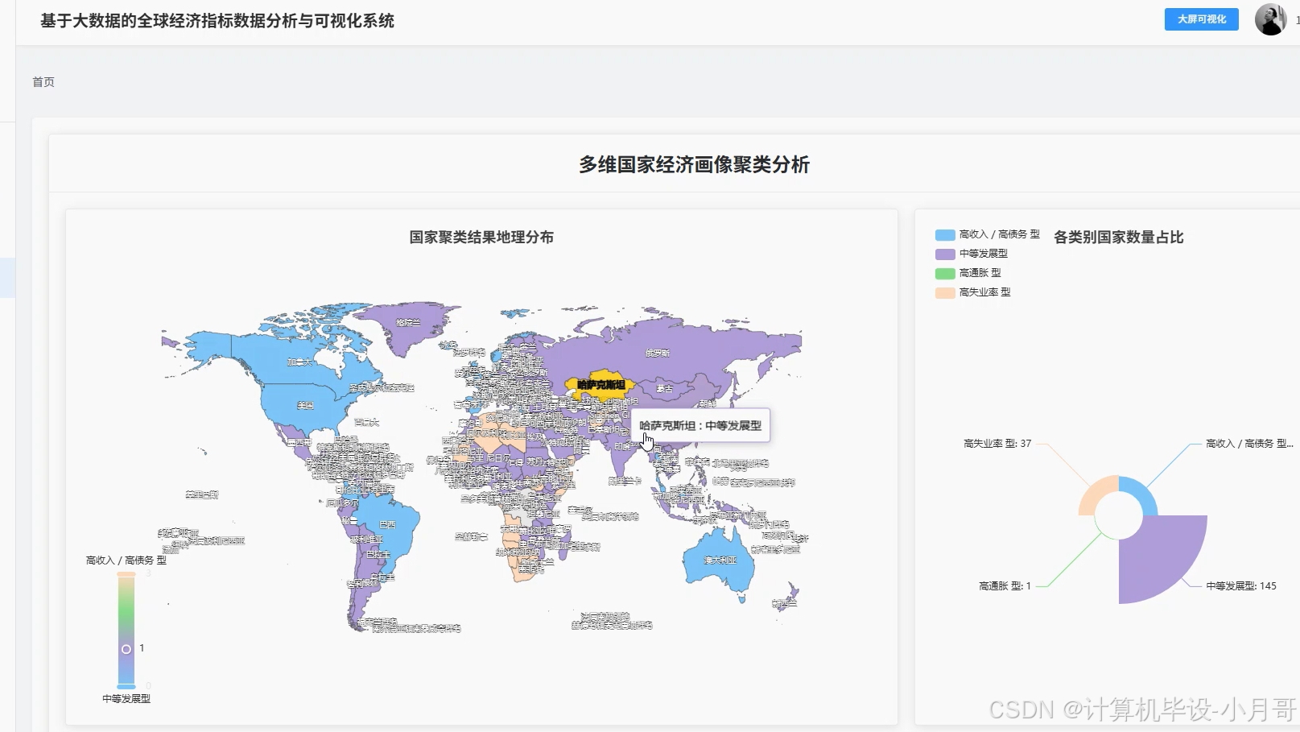Image resolution: width=1300 pixels, height=732 pixels.
Task: Click 高收入 / 高债务 型 label above color scale
Action: point(126,560)
